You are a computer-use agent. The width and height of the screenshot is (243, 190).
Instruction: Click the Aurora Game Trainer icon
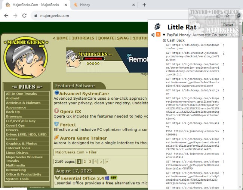click(x=56, y=137)
